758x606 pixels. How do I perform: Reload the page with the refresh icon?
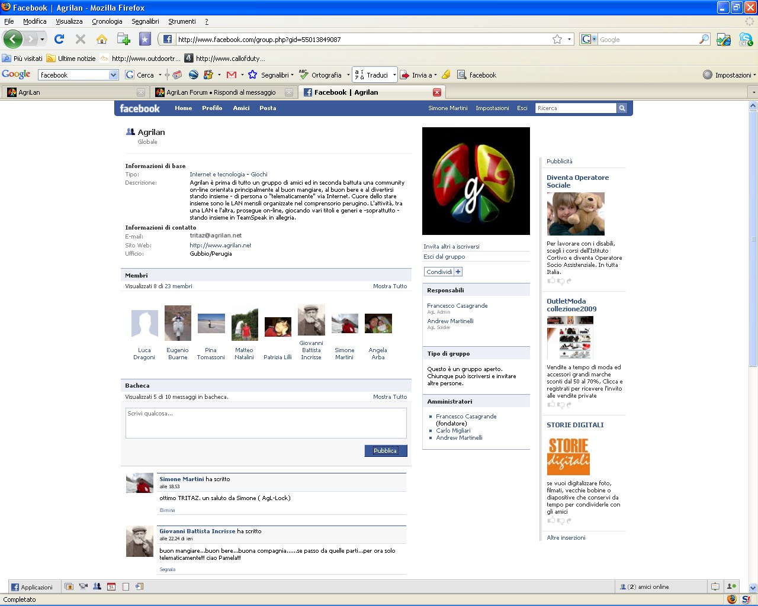point(59,39)
